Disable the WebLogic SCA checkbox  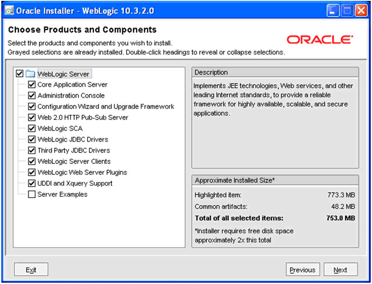tap(32, 128)
